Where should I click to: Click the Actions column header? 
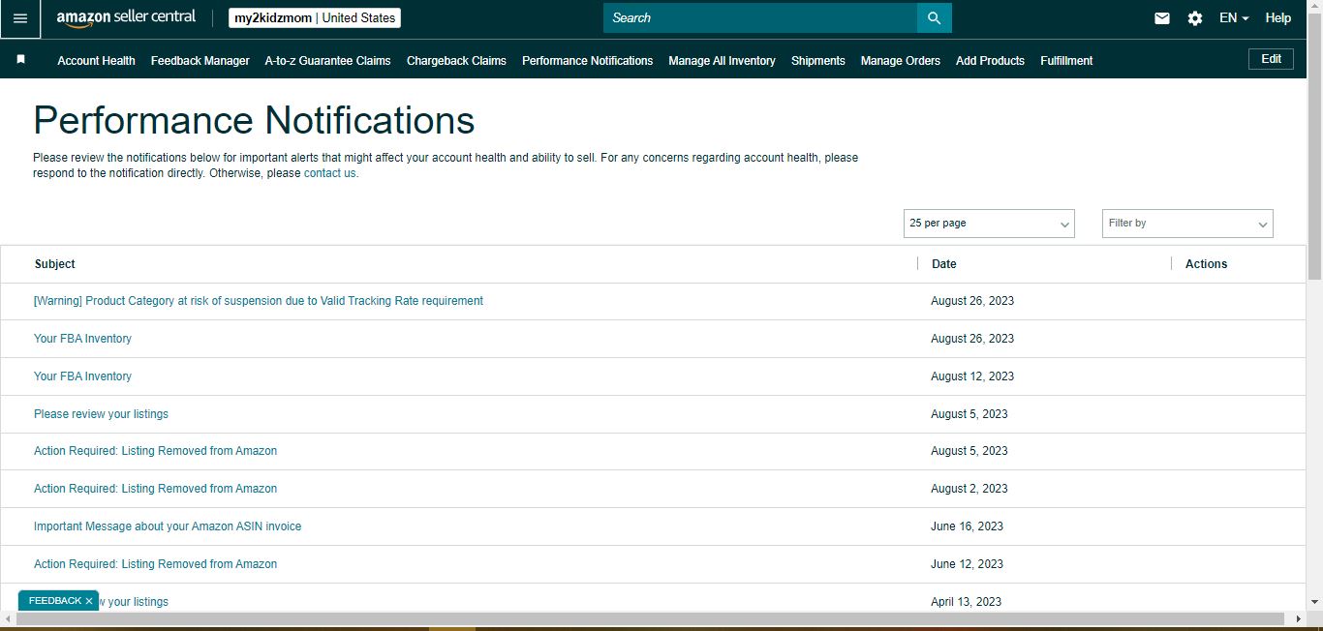point(1207,264)
